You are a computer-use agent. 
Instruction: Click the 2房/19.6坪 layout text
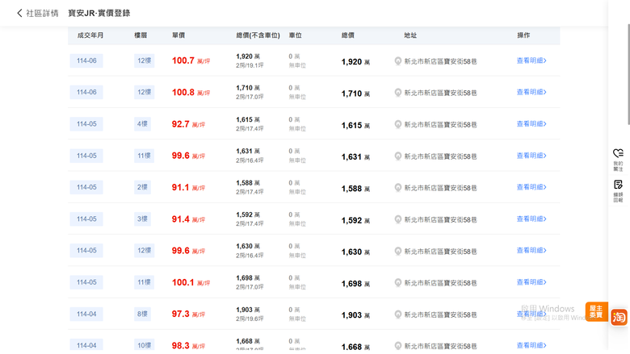[x=250, y=319]
